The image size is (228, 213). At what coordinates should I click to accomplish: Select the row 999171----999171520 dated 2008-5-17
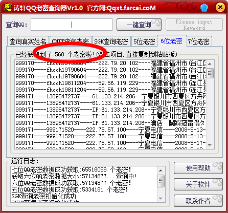(110, 143)
